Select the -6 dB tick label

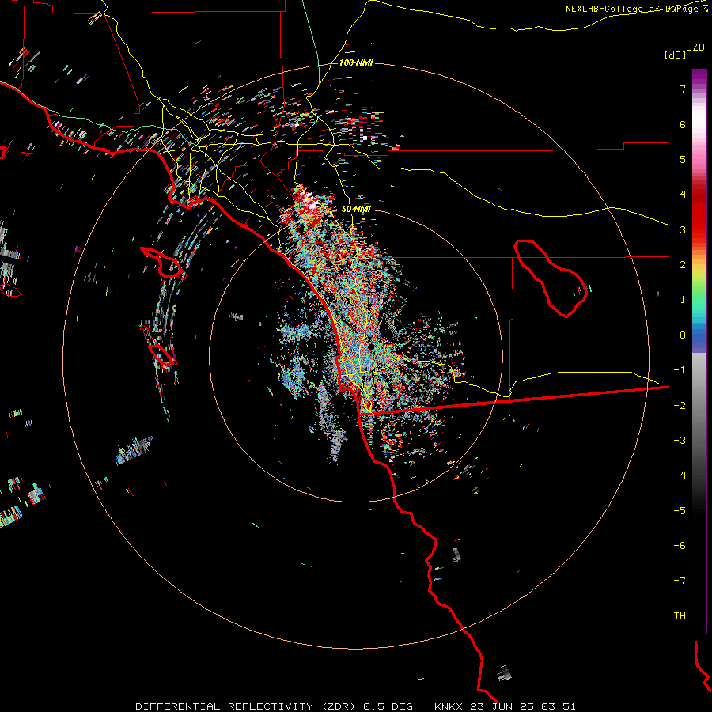pos(680,546)
